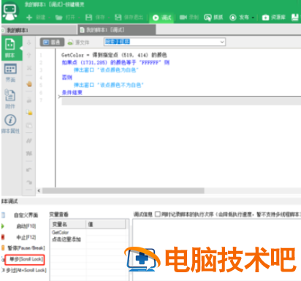Switch to the 我的脚本1 [调试] tab

[x=117, y=30]
